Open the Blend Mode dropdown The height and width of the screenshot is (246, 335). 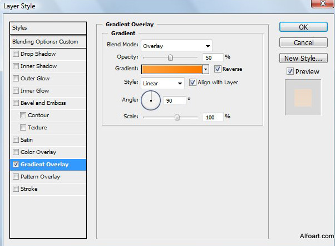coord(176,46)
